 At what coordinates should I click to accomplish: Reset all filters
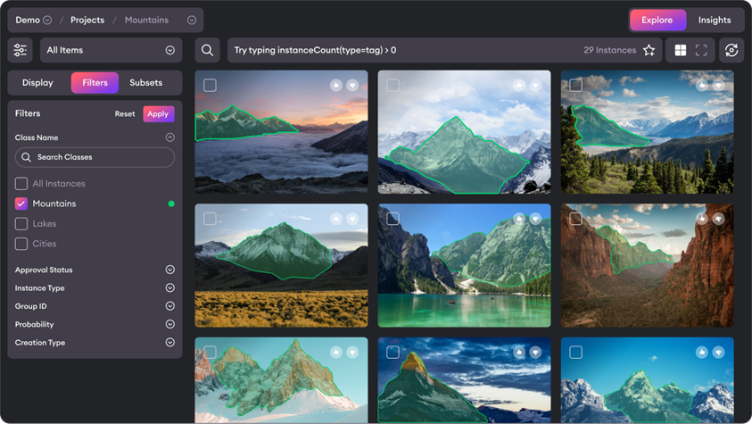(125, 114)
